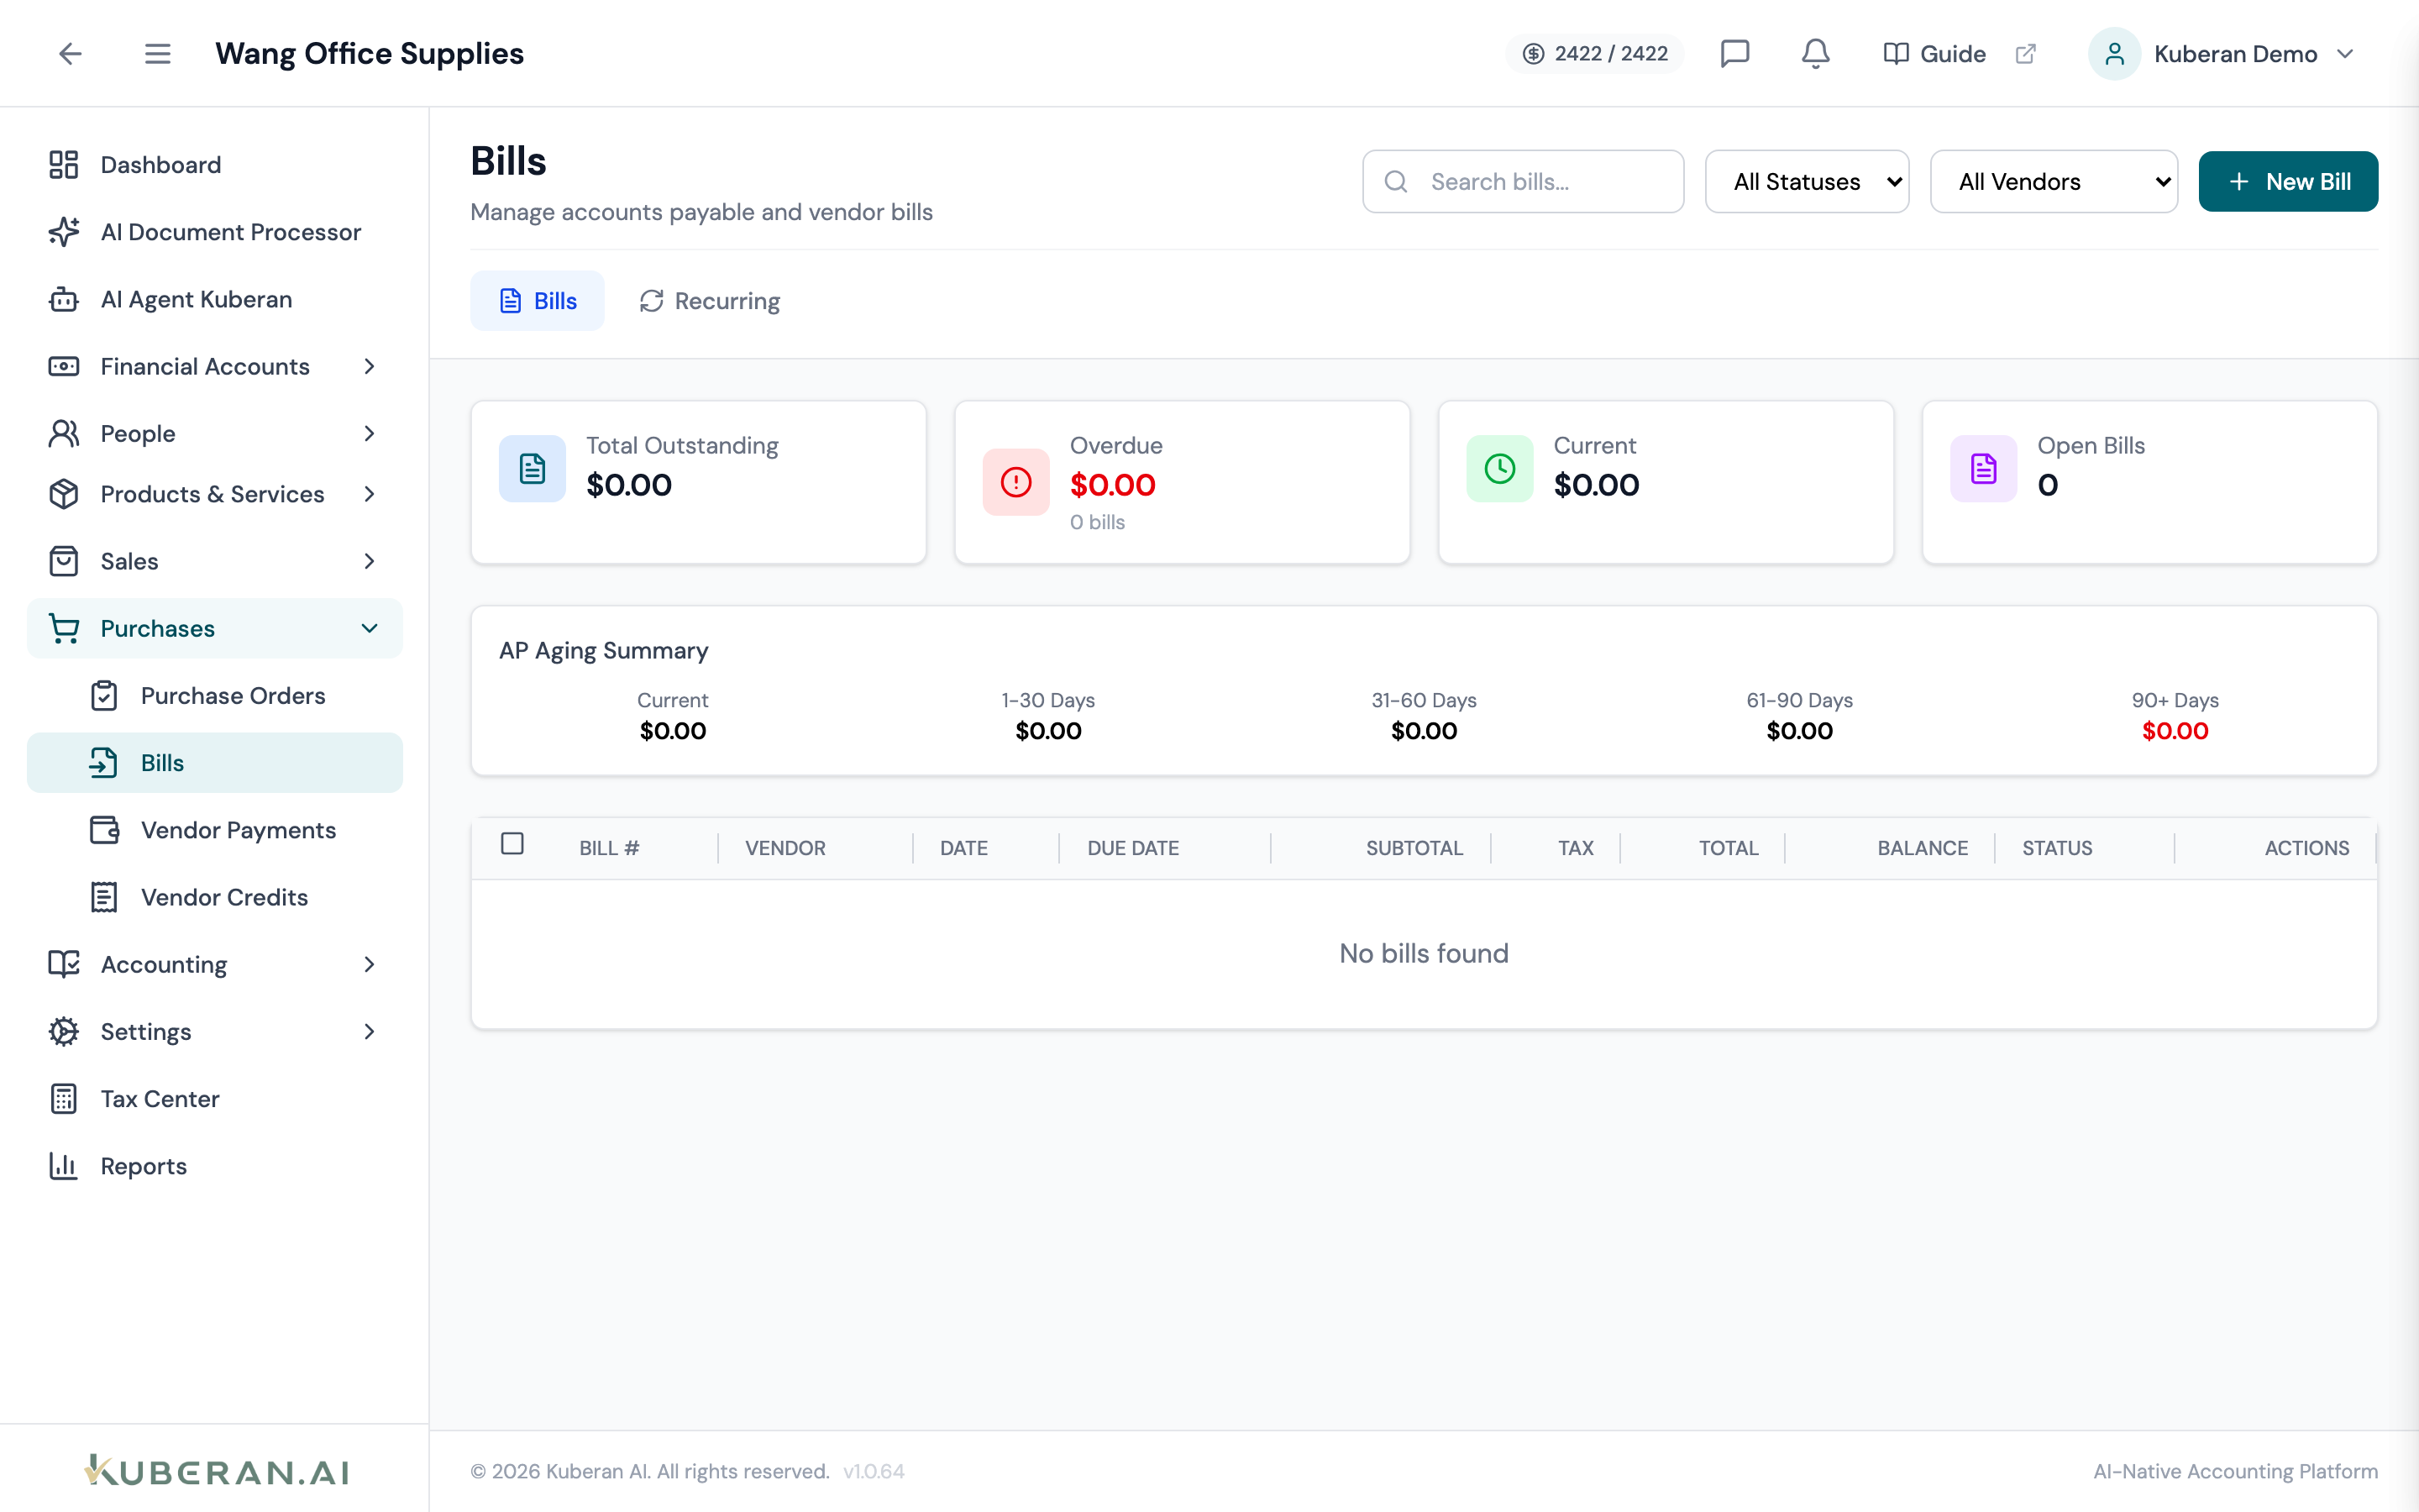Viewport: 2419px width, 1512px height.
Task: Click the Vendor Payments wallet icon
Action: pyautogui.click(x=104, y=830)
